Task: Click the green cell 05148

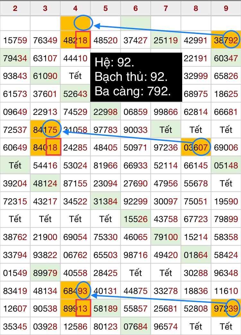Action: tap(226, 165)
